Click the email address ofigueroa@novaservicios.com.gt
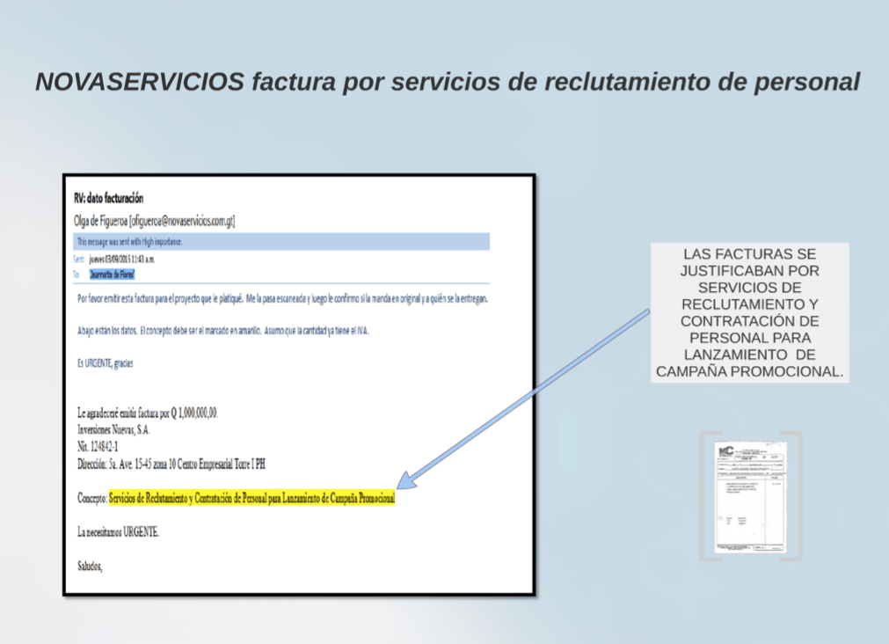This screenshot has height=644, width=889. tap(182, 221)
